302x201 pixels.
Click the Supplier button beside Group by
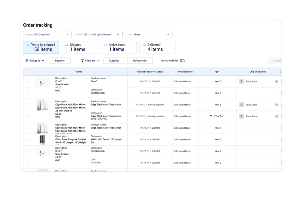coord(60,61)
